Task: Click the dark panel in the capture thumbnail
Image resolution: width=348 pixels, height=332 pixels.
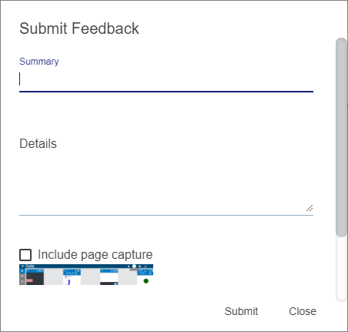Action: coord(35,277)
